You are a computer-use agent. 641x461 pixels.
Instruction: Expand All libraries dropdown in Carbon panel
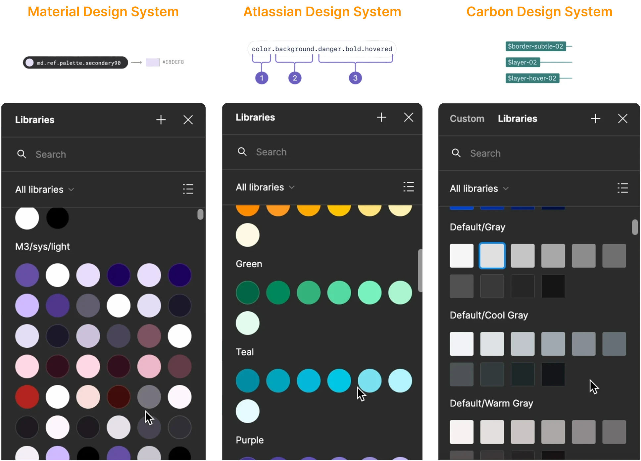(479, 188)
